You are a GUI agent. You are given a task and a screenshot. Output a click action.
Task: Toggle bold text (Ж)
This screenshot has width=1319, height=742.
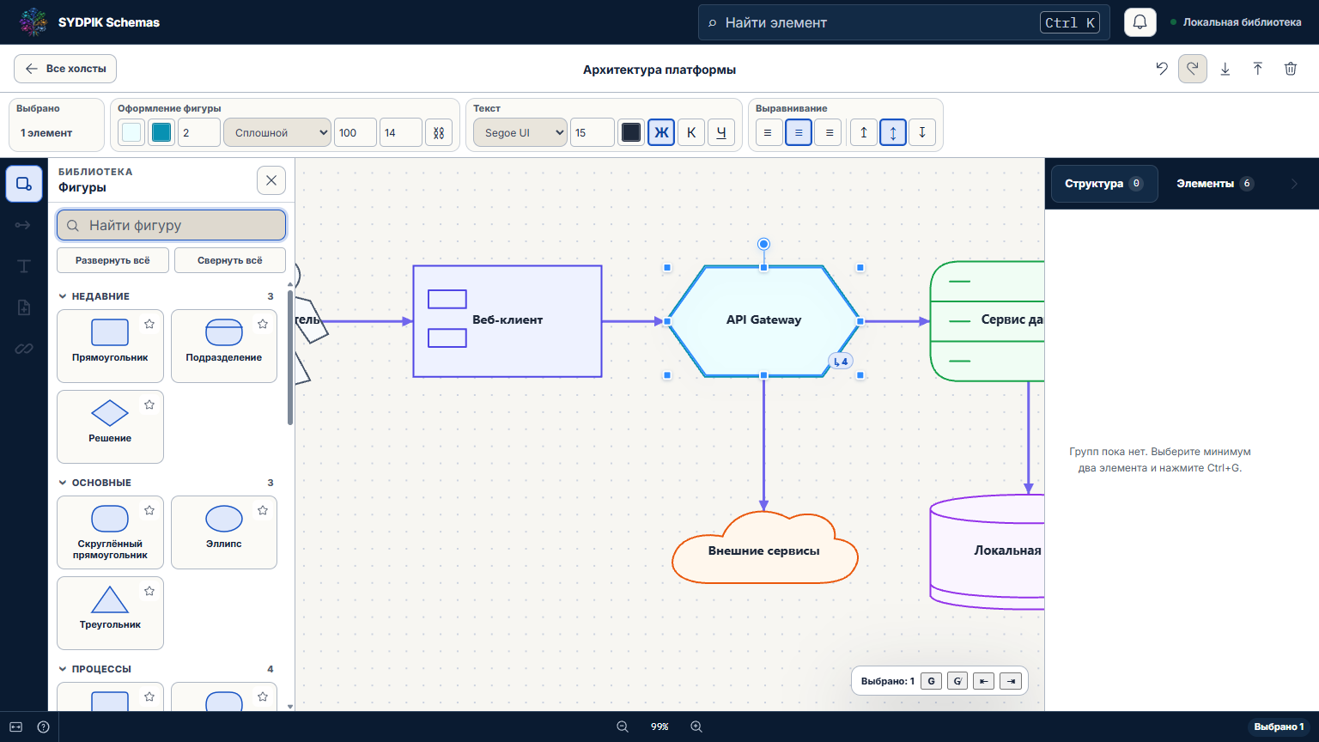click(x=661, y=133)
